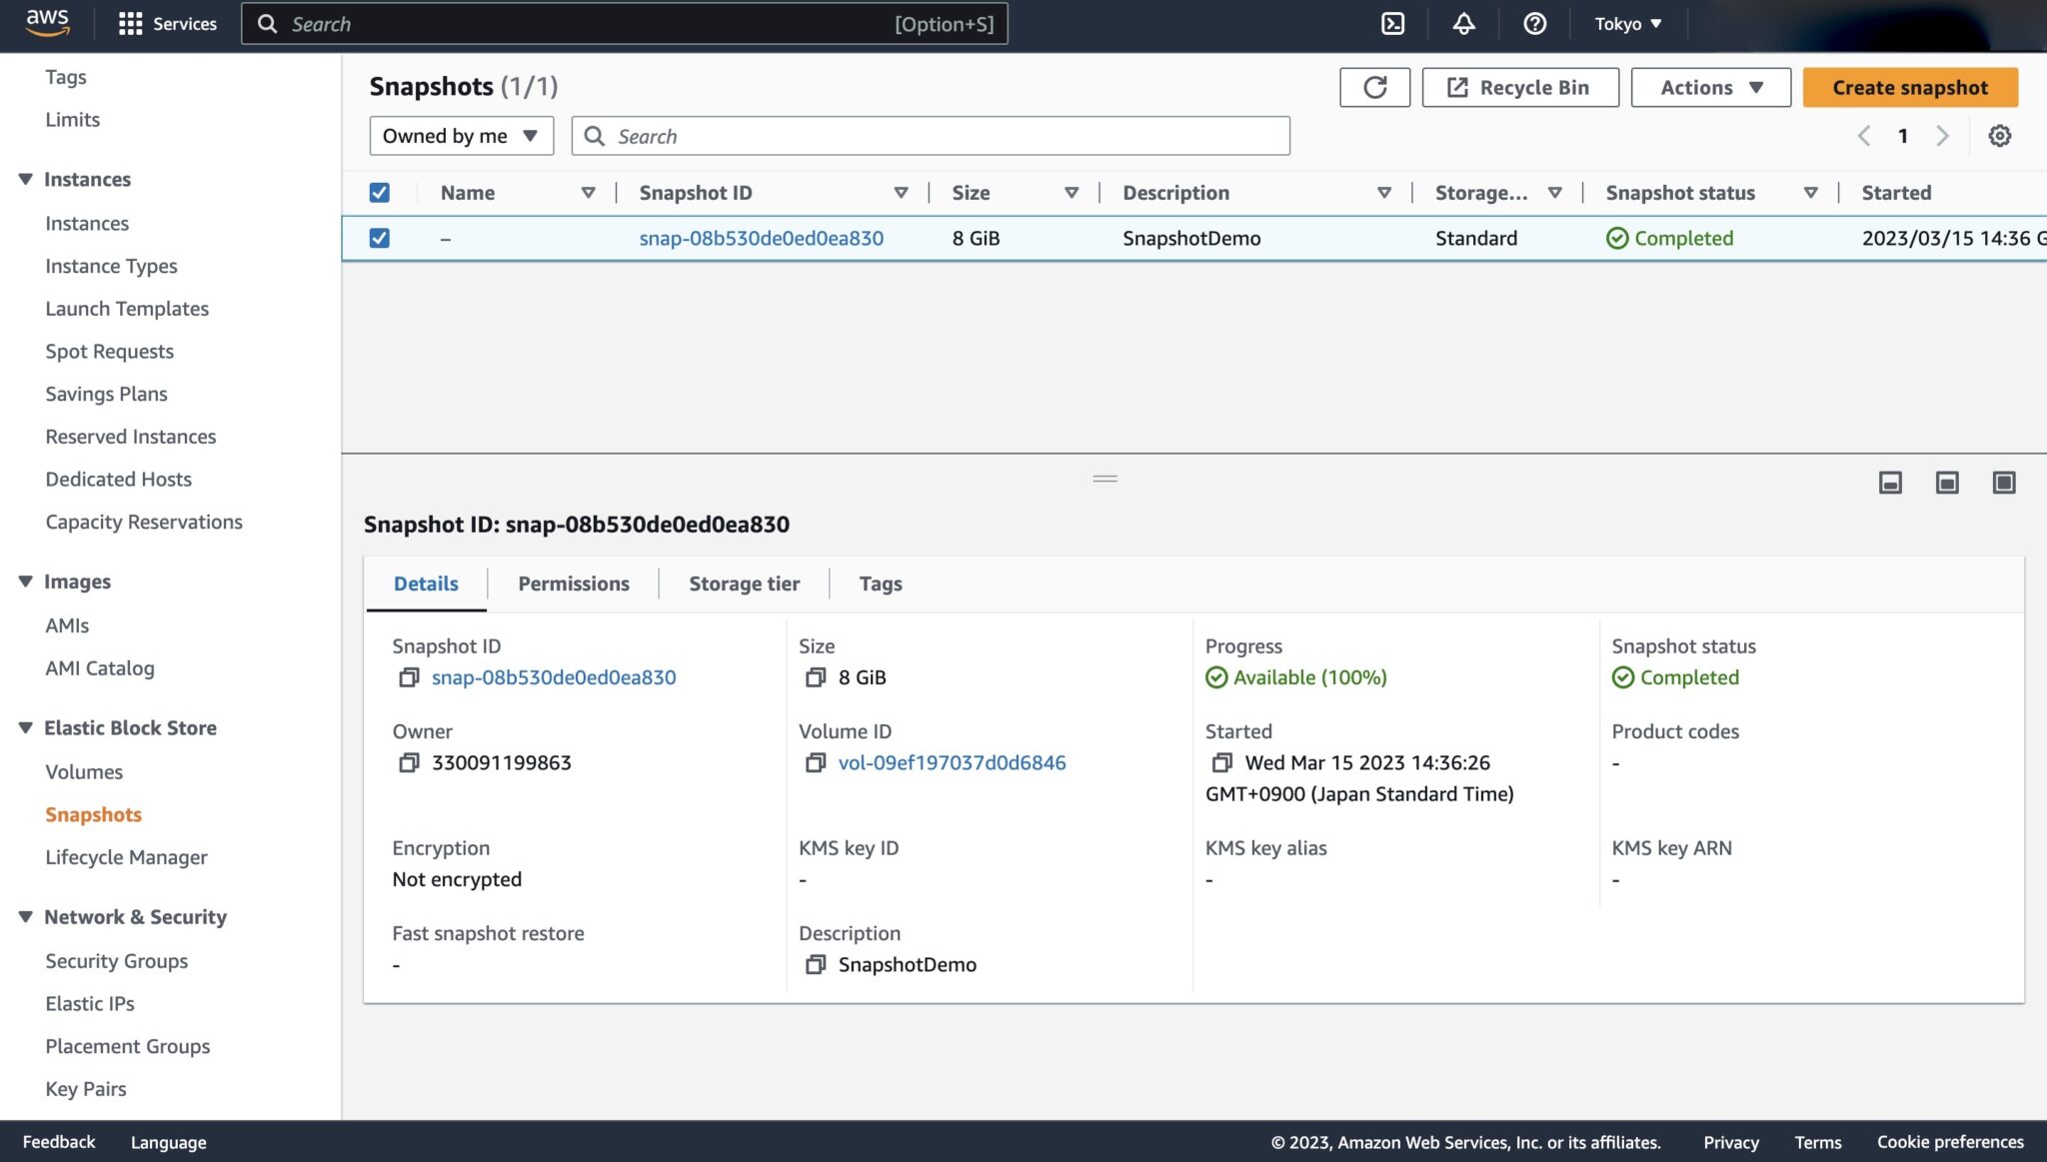Change region using the Tokyo dropdown
This screenshot has height=1162, width=2047.
click(1626, 23)
